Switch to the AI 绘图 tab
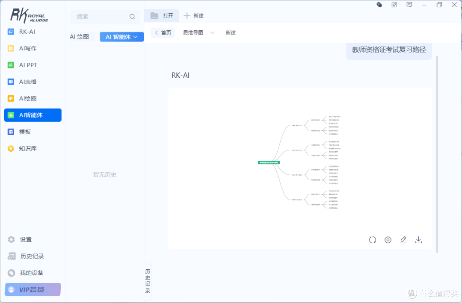 pos(80,37)
